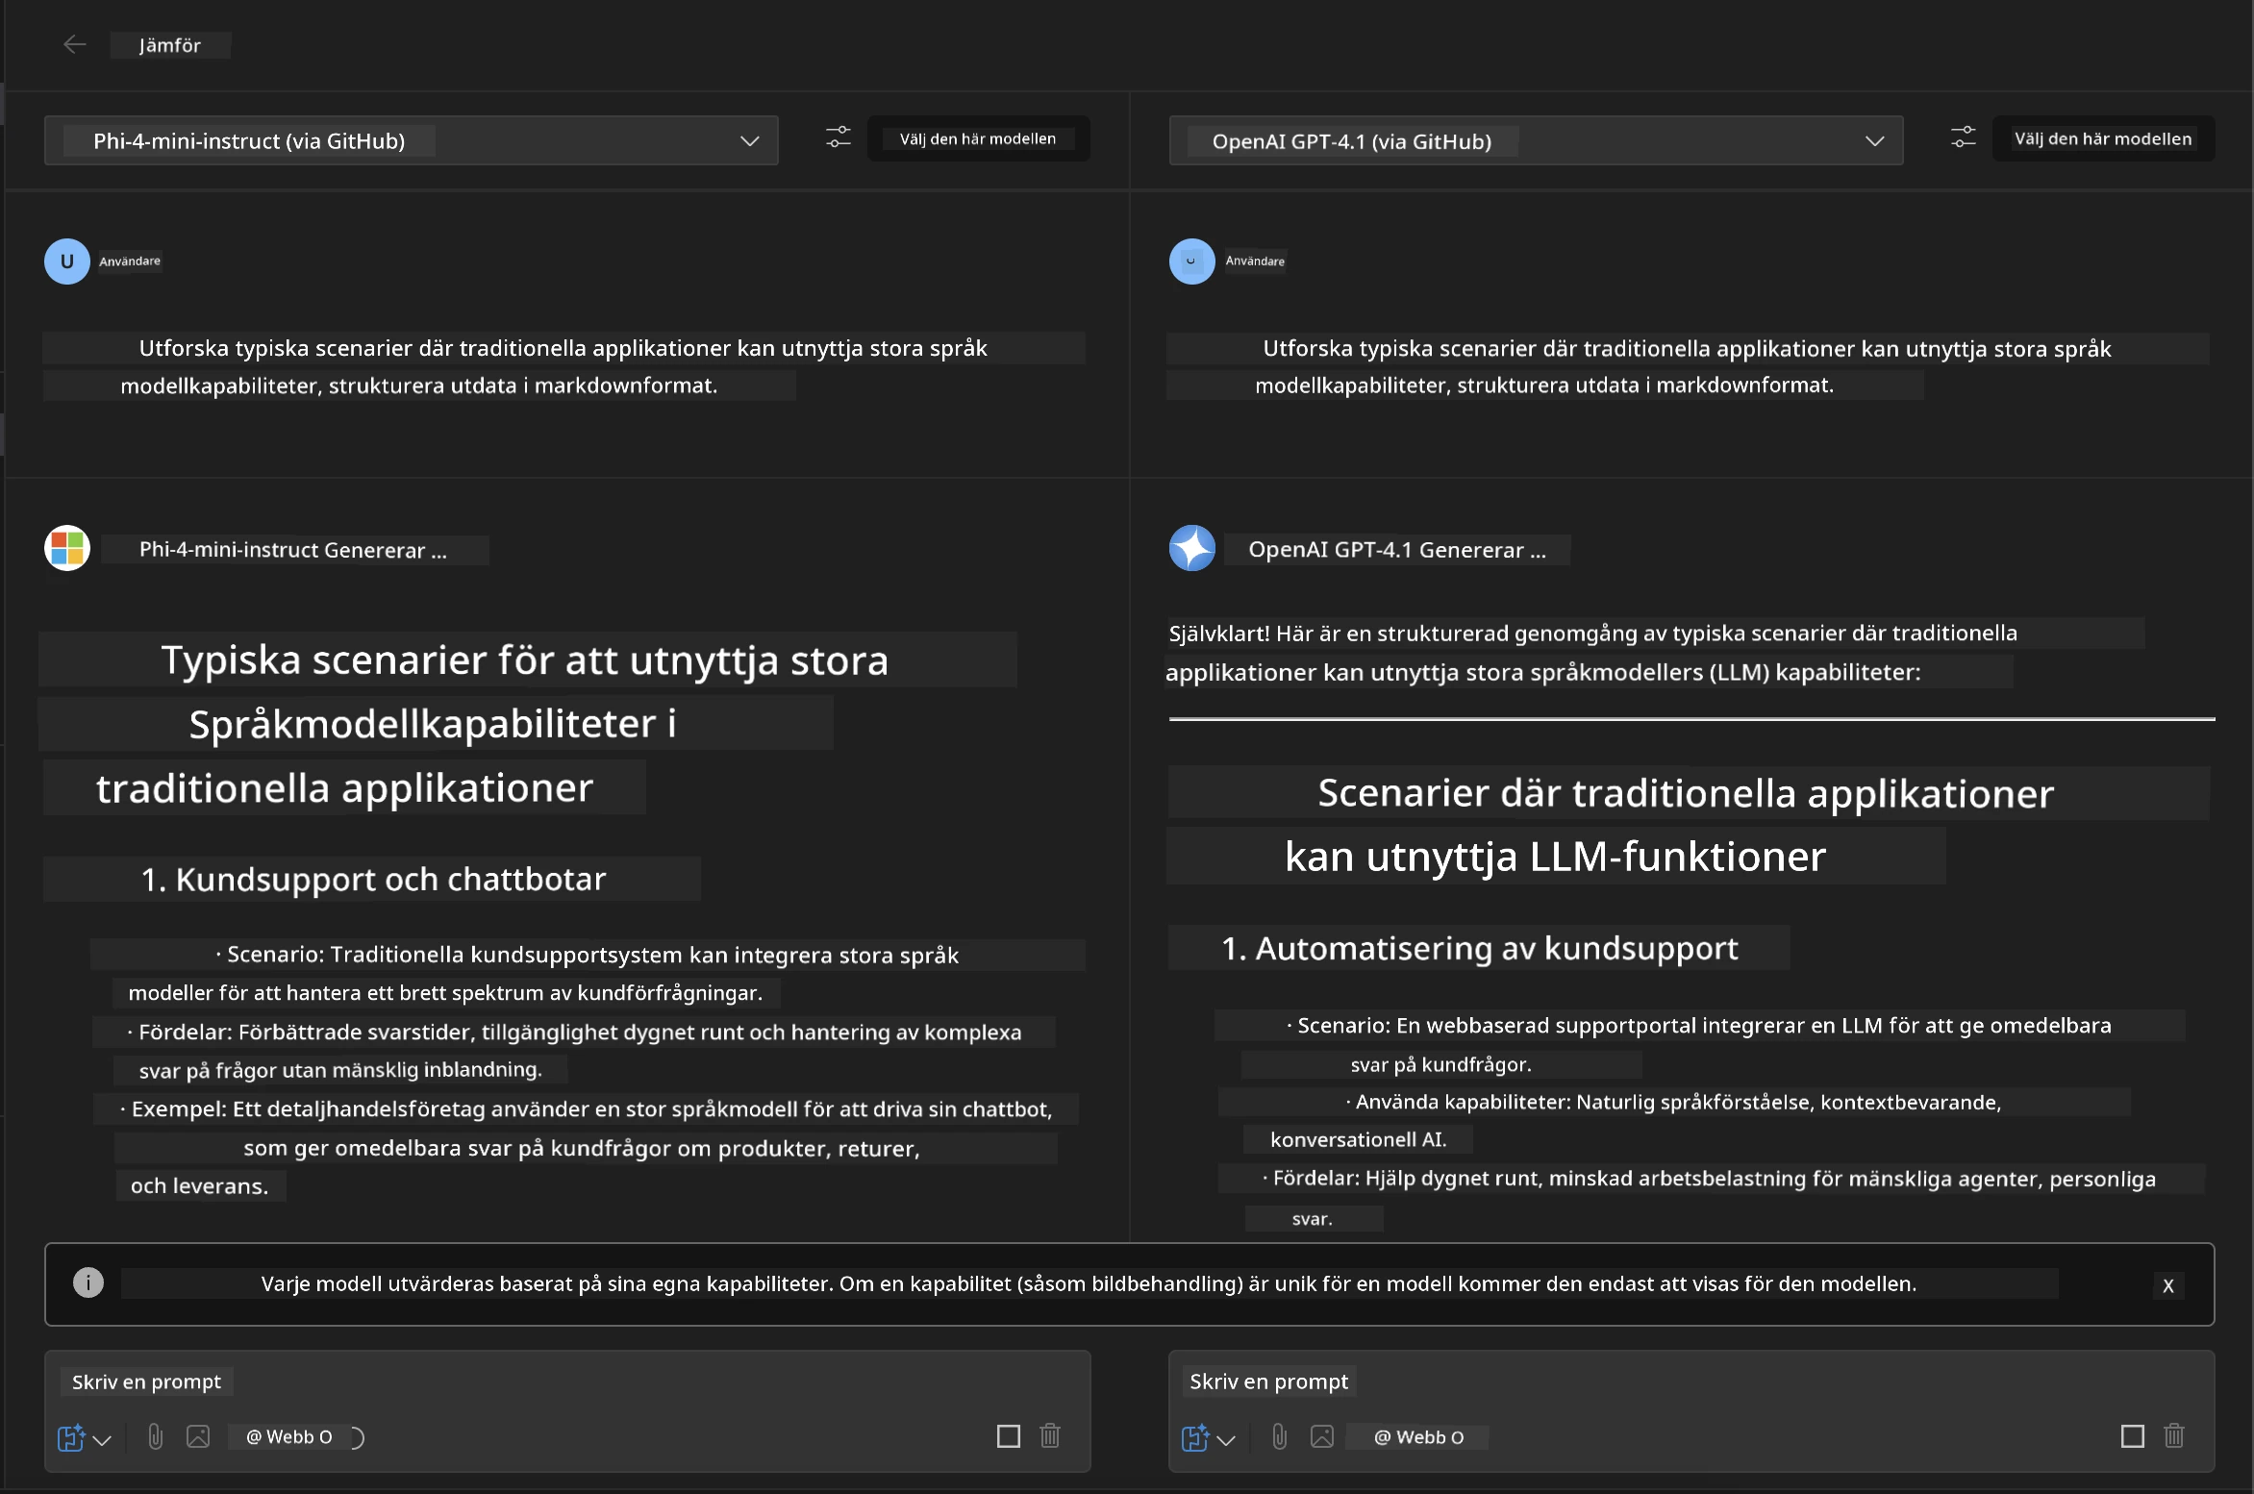The image size is (2254, 1494).
Task: Open right prompt enhancement icon
Action: [x=1195, y=1437]
